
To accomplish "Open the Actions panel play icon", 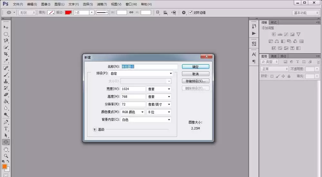I will 254,33.
